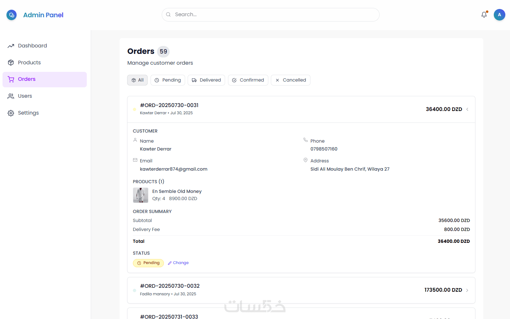Viewport: 510px width, 319px height.
Task: Click the box icon in All filter
Action: (x=134, y=80)
